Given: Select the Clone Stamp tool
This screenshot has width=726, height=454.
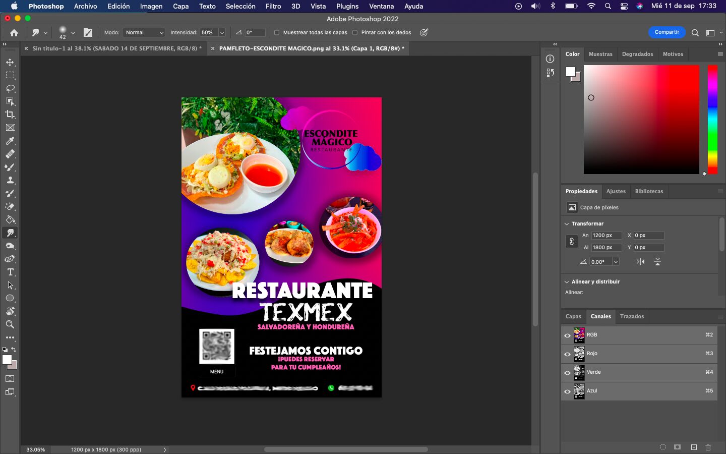Looking at the screenshot, I should [x=10, y=180].
